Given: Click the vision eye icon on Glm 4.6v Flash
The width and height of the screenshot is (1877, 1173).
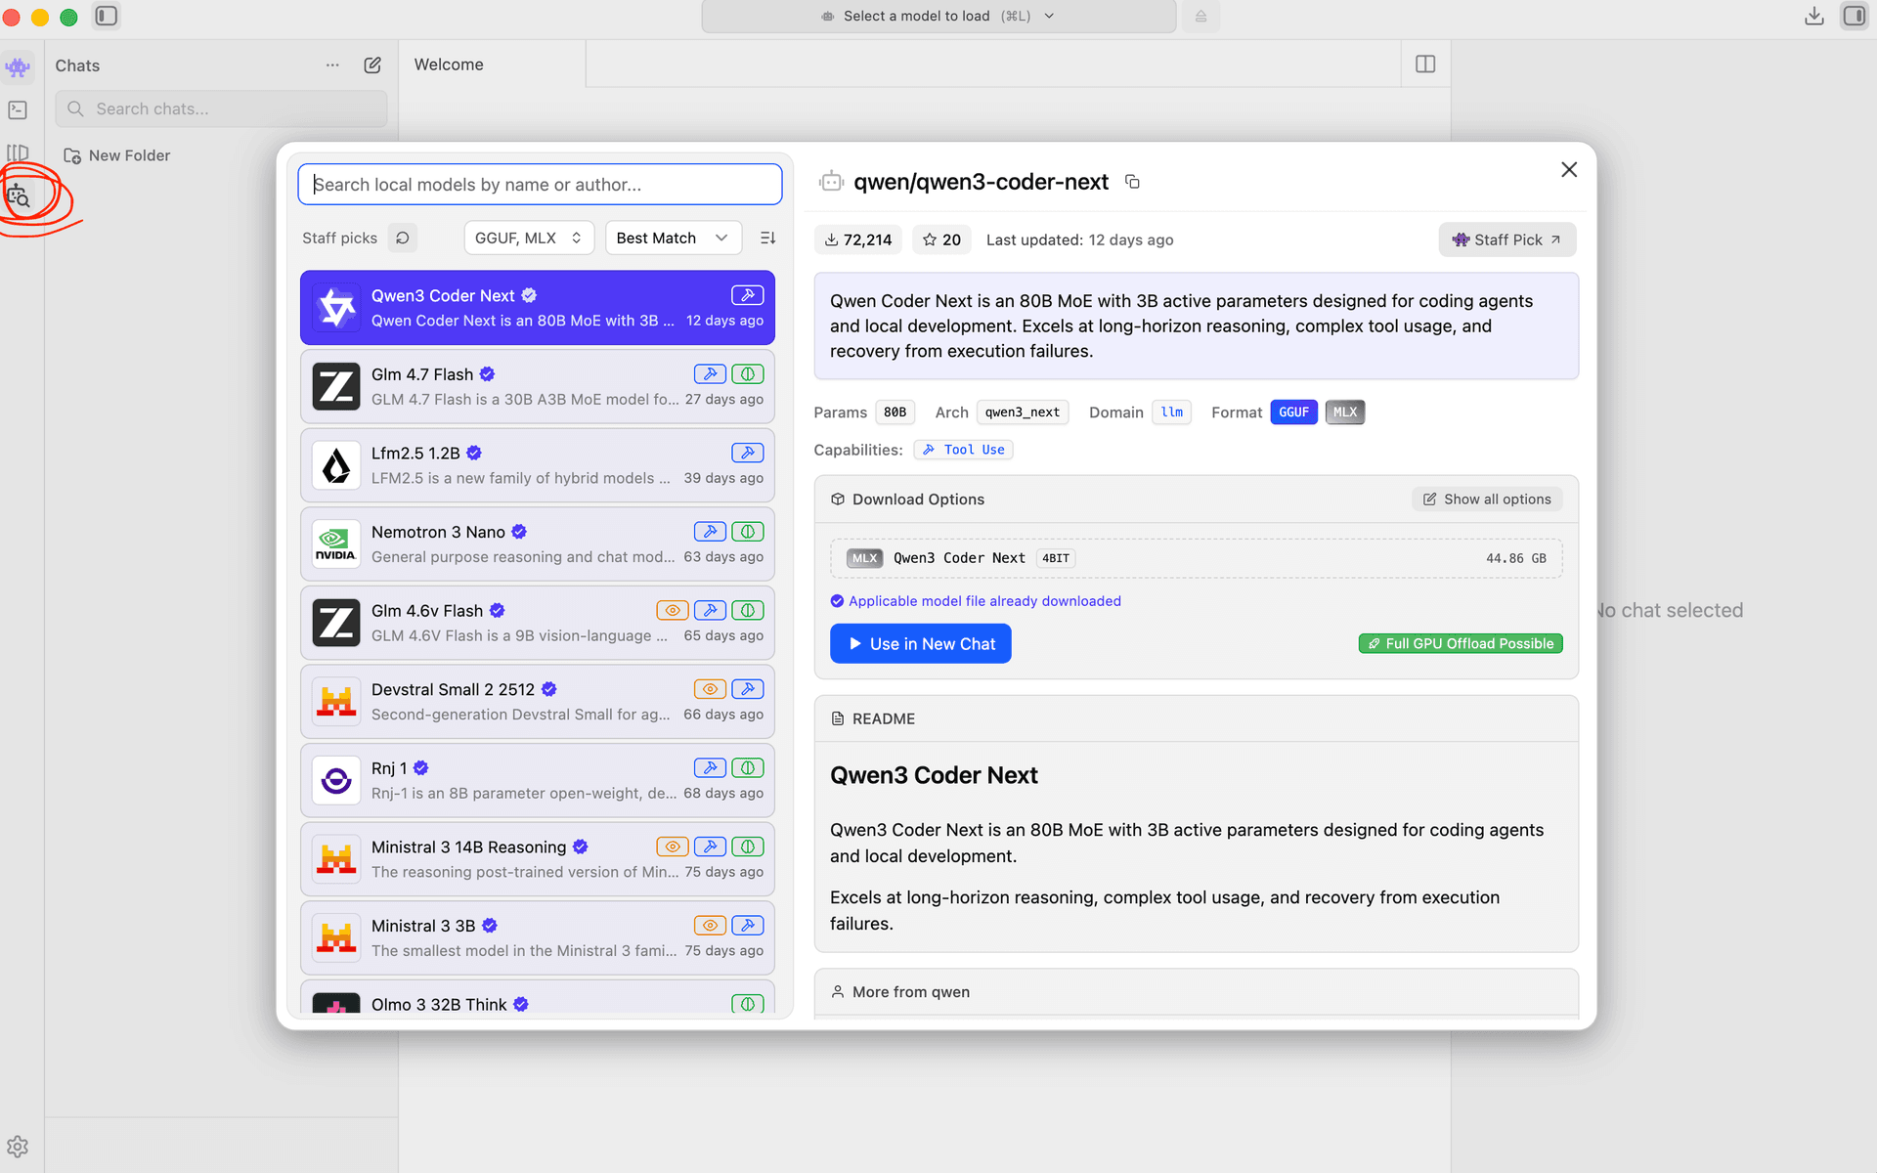Looking at the screenshot, I should (x=673, y=611).
